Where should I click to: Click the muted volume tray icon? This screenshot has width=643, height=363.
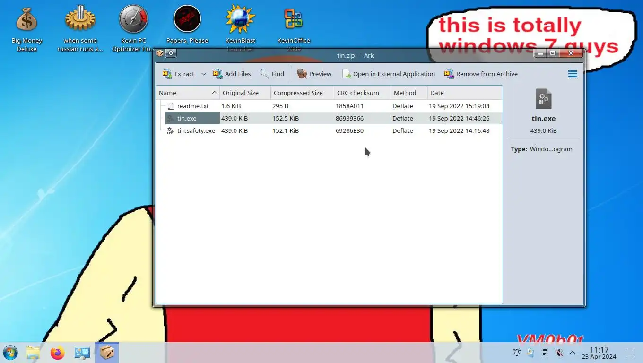click(x=559, y=353)
